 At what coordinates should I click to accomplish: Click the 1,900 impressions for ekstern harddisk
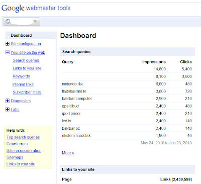(161, 135)
